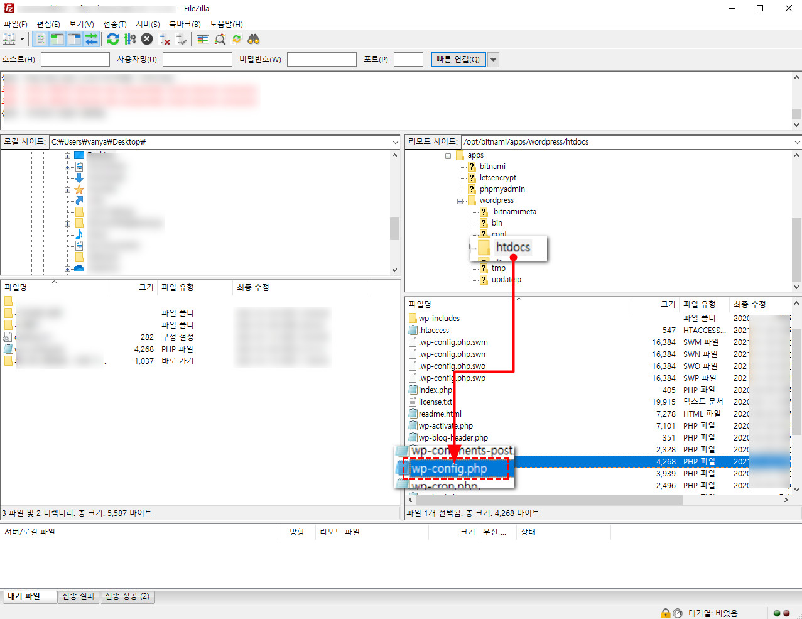Click the 호스트 host input field

click(x=75, y=59)
